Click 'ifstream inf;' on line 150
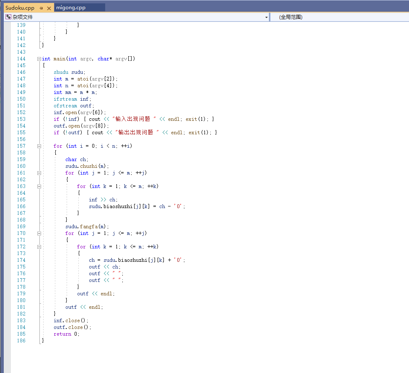Viewport: 409px width, 373px height. tap(72, 99)
